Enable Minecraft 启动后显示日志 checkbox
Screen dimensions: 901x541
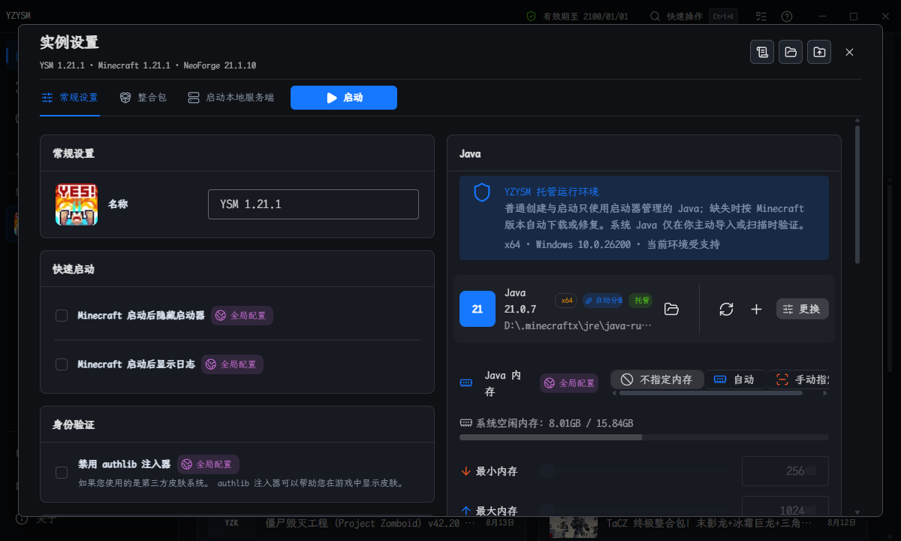pos(62,364)
